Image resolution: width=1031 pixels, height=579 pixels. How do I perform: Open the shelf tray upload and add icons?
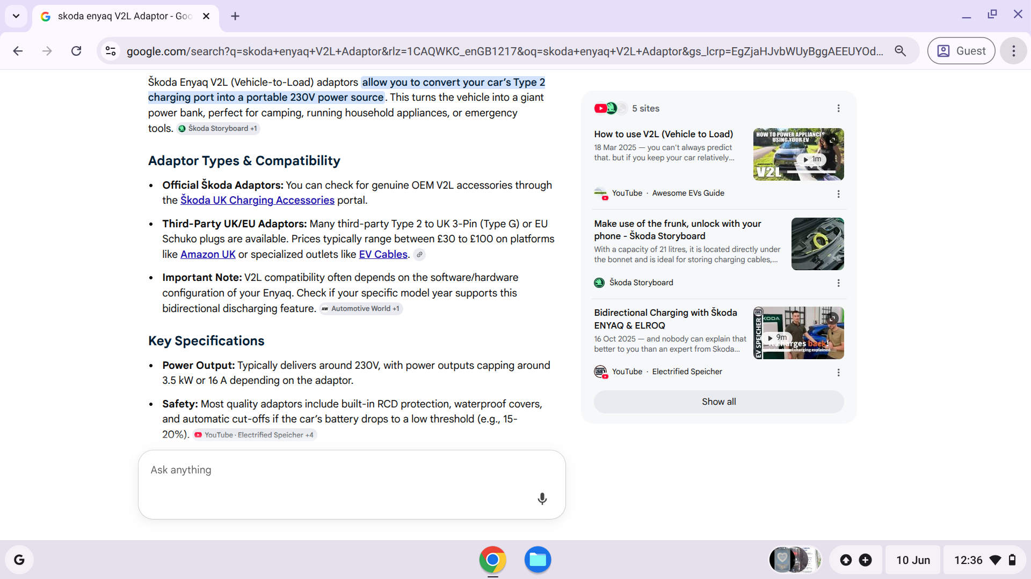(x=855, y=560)
